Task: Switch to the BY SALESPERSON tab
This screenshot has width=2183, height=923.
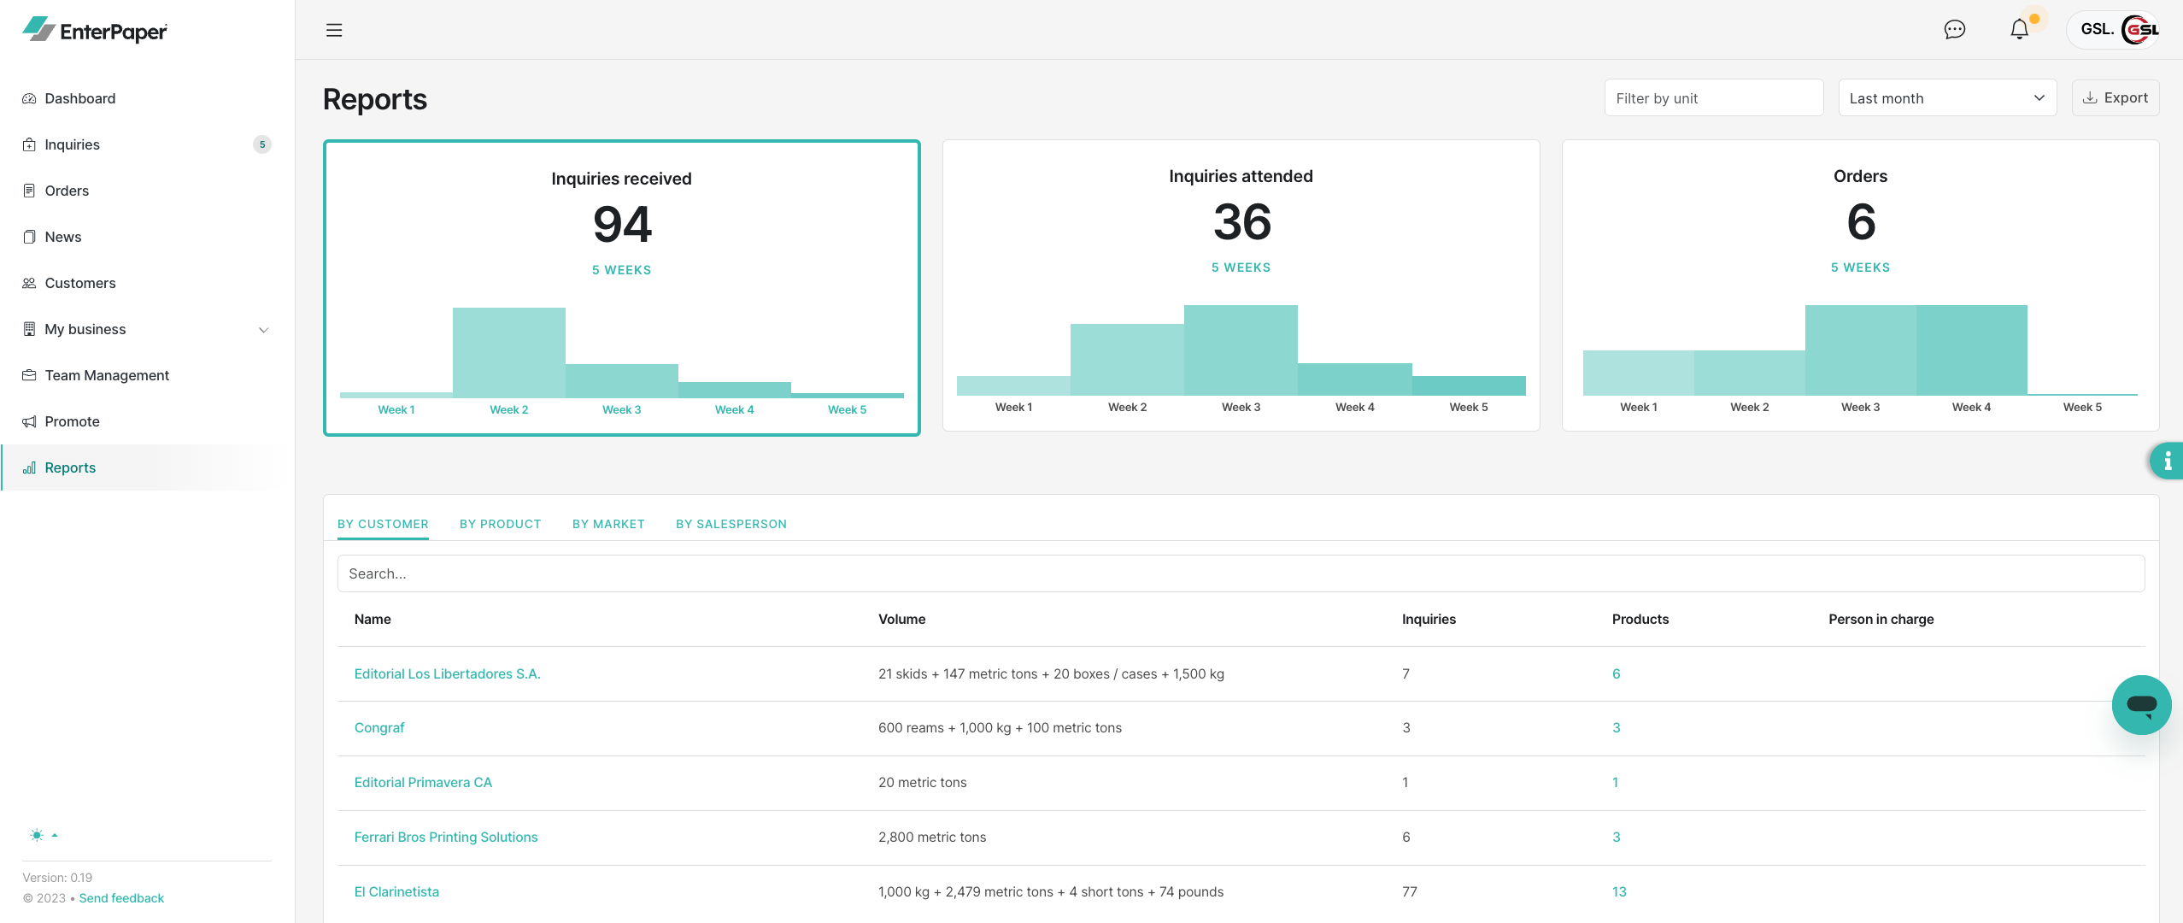Action: click(731, 524)
